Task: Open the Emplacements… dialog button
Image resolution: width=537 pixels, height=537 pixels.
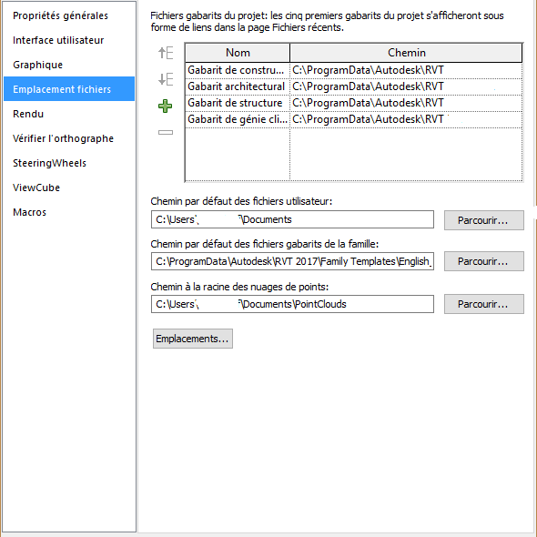Action: click(193, 339)
